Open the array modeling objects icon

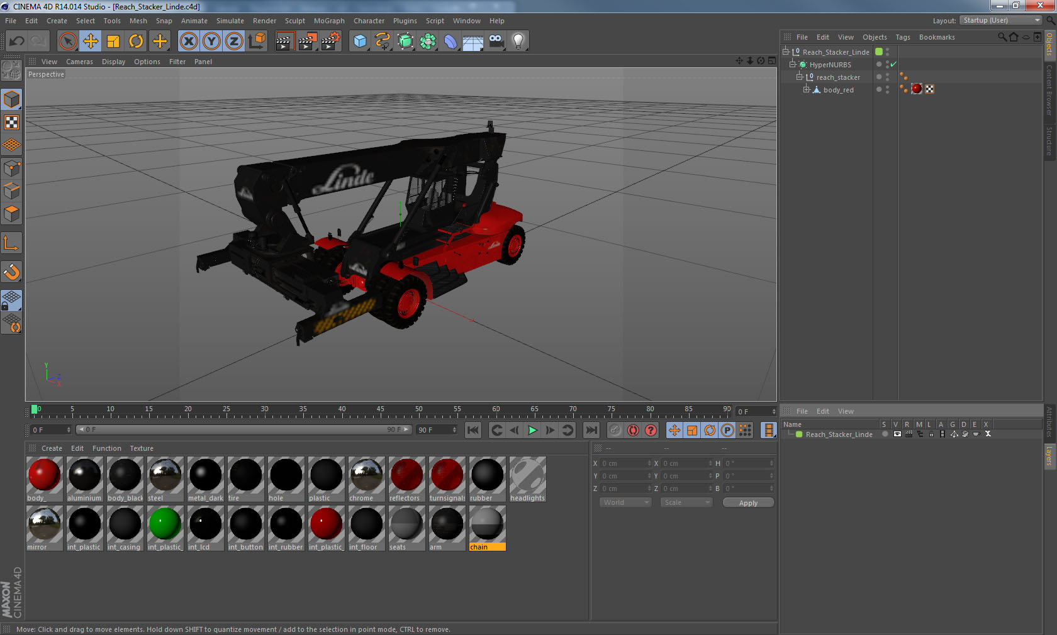(x=428, y=41)
